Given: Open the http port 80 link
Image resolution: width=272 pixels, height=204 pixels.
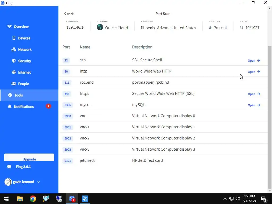Looking at the screenshot, I should pyautogui.click(x=254, y=72).
